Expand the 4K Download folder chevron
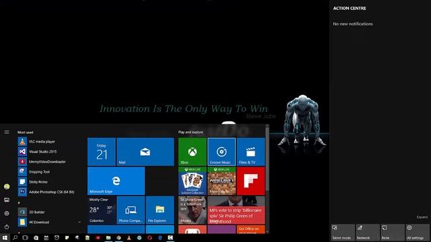Image resolution: width=431 pixels, height=242 pixels. (x=79, y=222)
